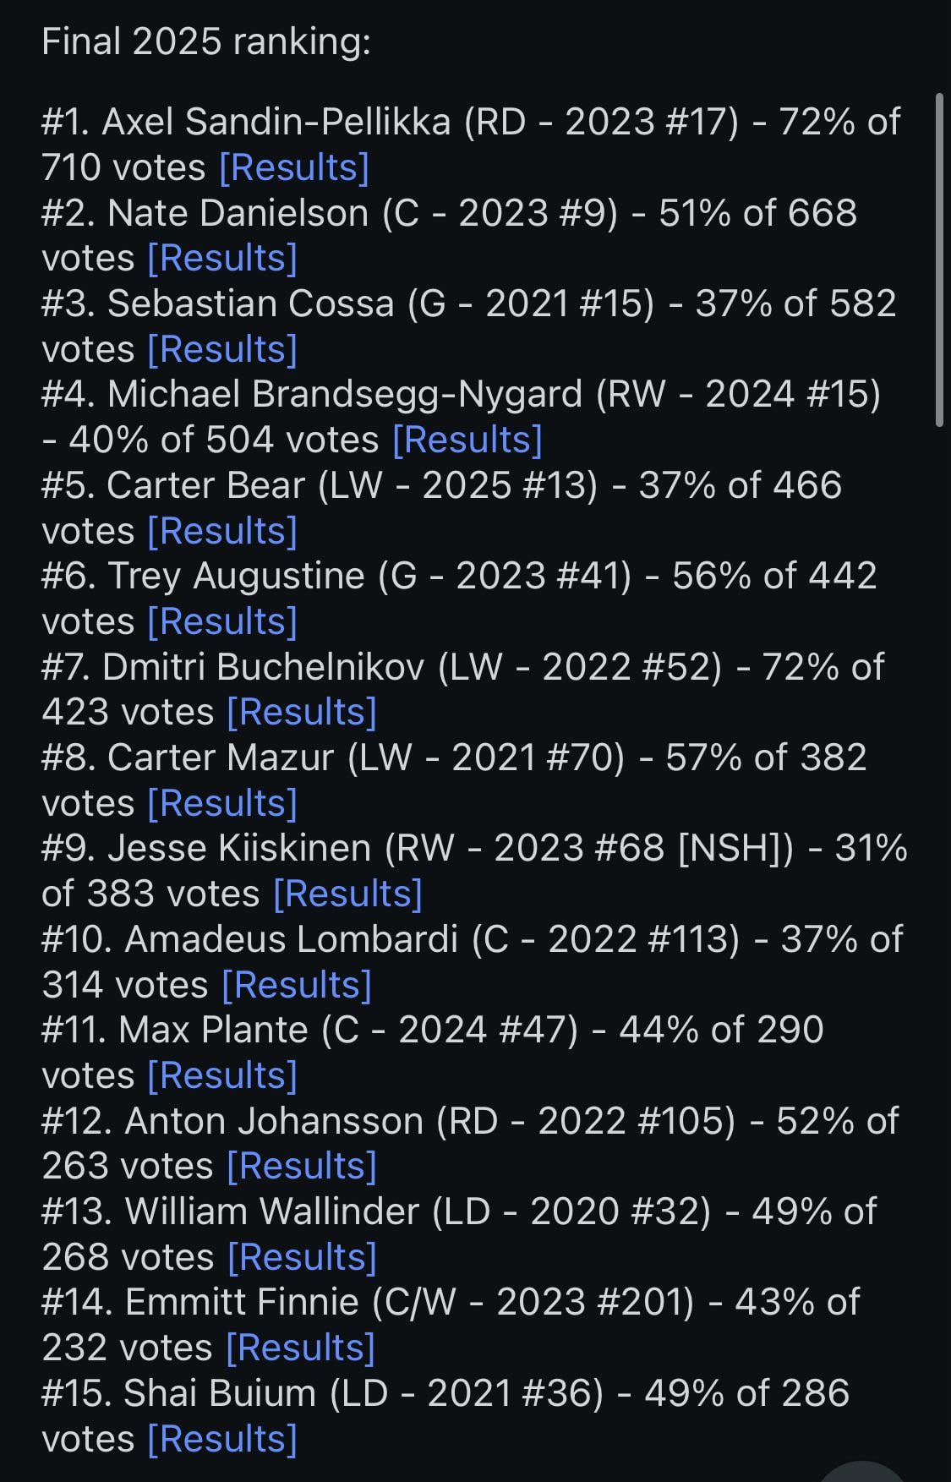View Results for Amadeus Lombardi

(296, 985)
